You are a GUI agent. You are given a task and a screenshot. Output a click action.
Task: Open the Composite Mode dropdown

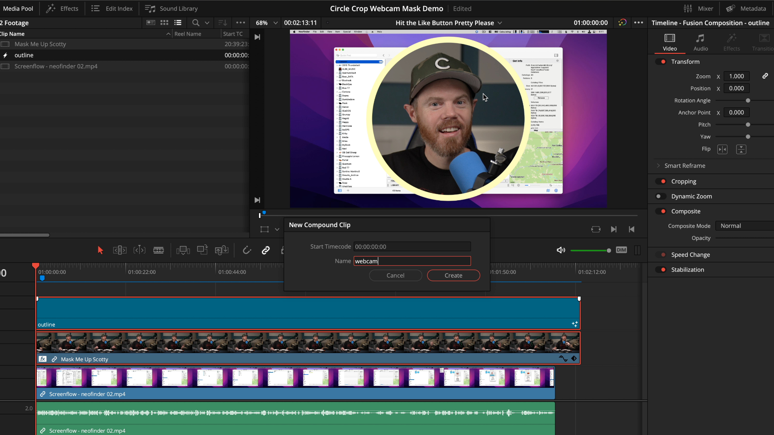pos(743,225)
